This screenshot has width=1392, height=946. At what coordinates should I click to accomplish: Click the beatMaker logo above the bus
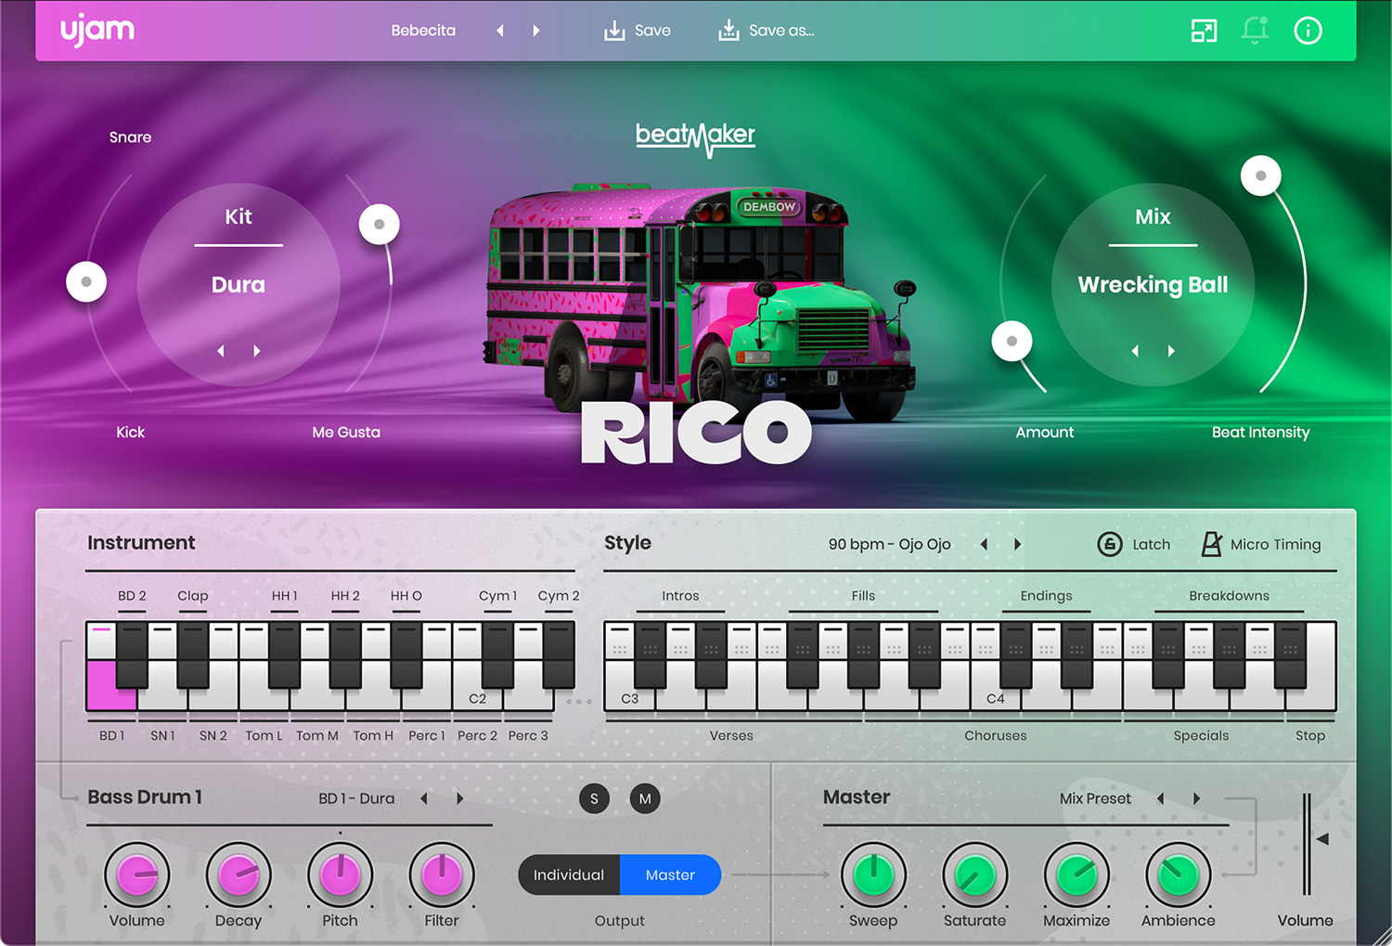[x=695, y=136]
